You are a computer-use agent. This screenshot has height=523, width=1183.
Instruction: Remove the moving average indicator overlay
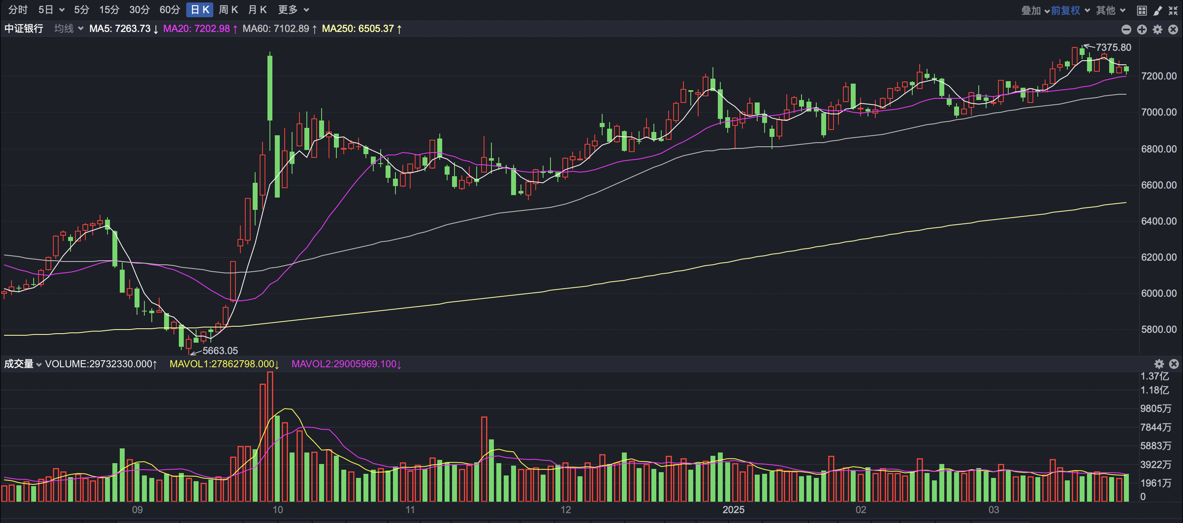point(1173,30)
